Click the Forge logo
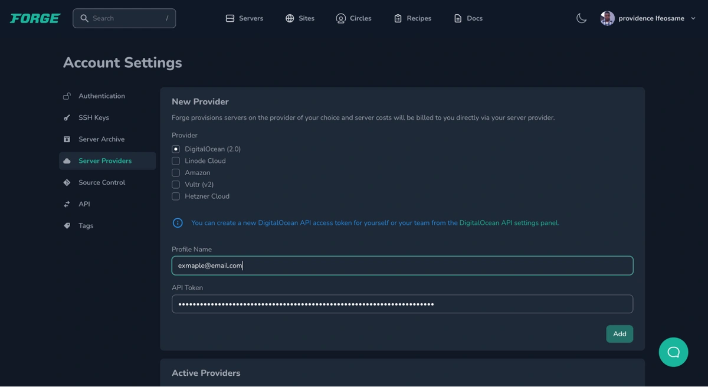Viewport: 708px width, 387px height. point(35,18)
